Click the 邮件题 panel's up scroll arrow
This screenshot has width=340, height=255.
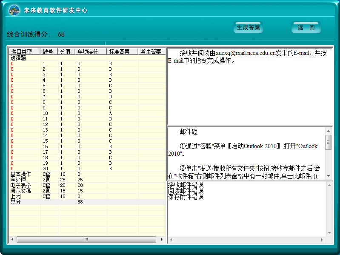click(x=329, y=131)
